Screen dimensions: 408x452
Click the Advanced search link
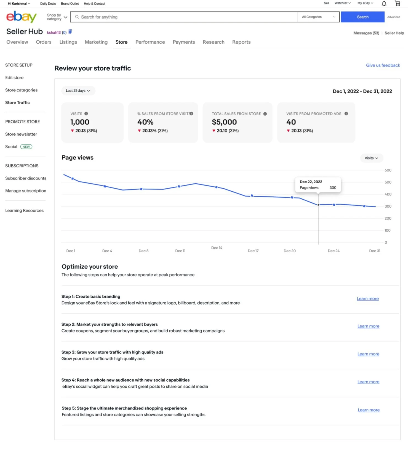point(393,17)
